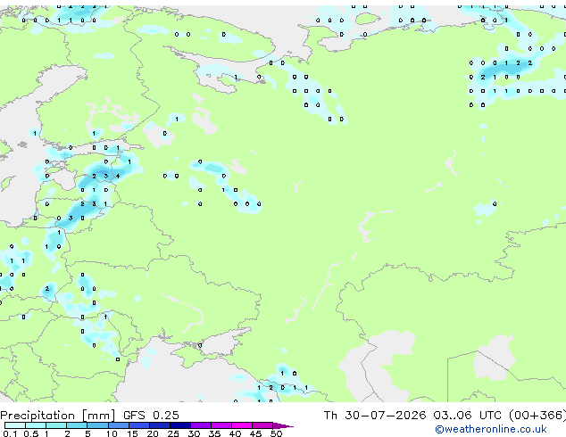Click the 'Th 30-07-2026' date text
The width and height of the screenshot is (566, 437).
375,415
